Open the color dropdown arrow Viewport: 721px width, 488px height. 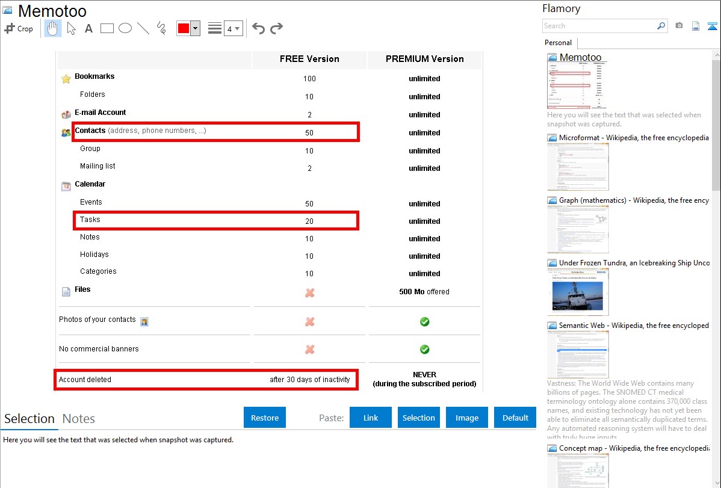click(195, 28)
